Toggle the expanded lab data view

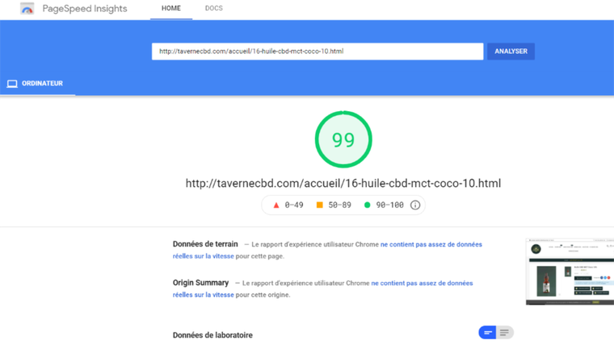[505, 333]
